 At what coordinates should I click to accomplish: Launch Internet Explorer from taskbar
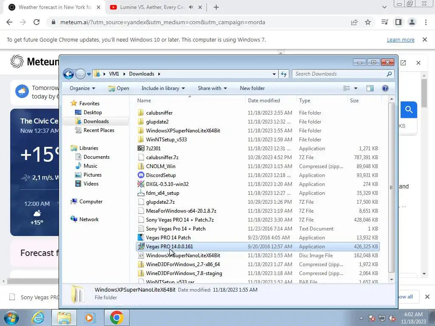click(38, 318)
